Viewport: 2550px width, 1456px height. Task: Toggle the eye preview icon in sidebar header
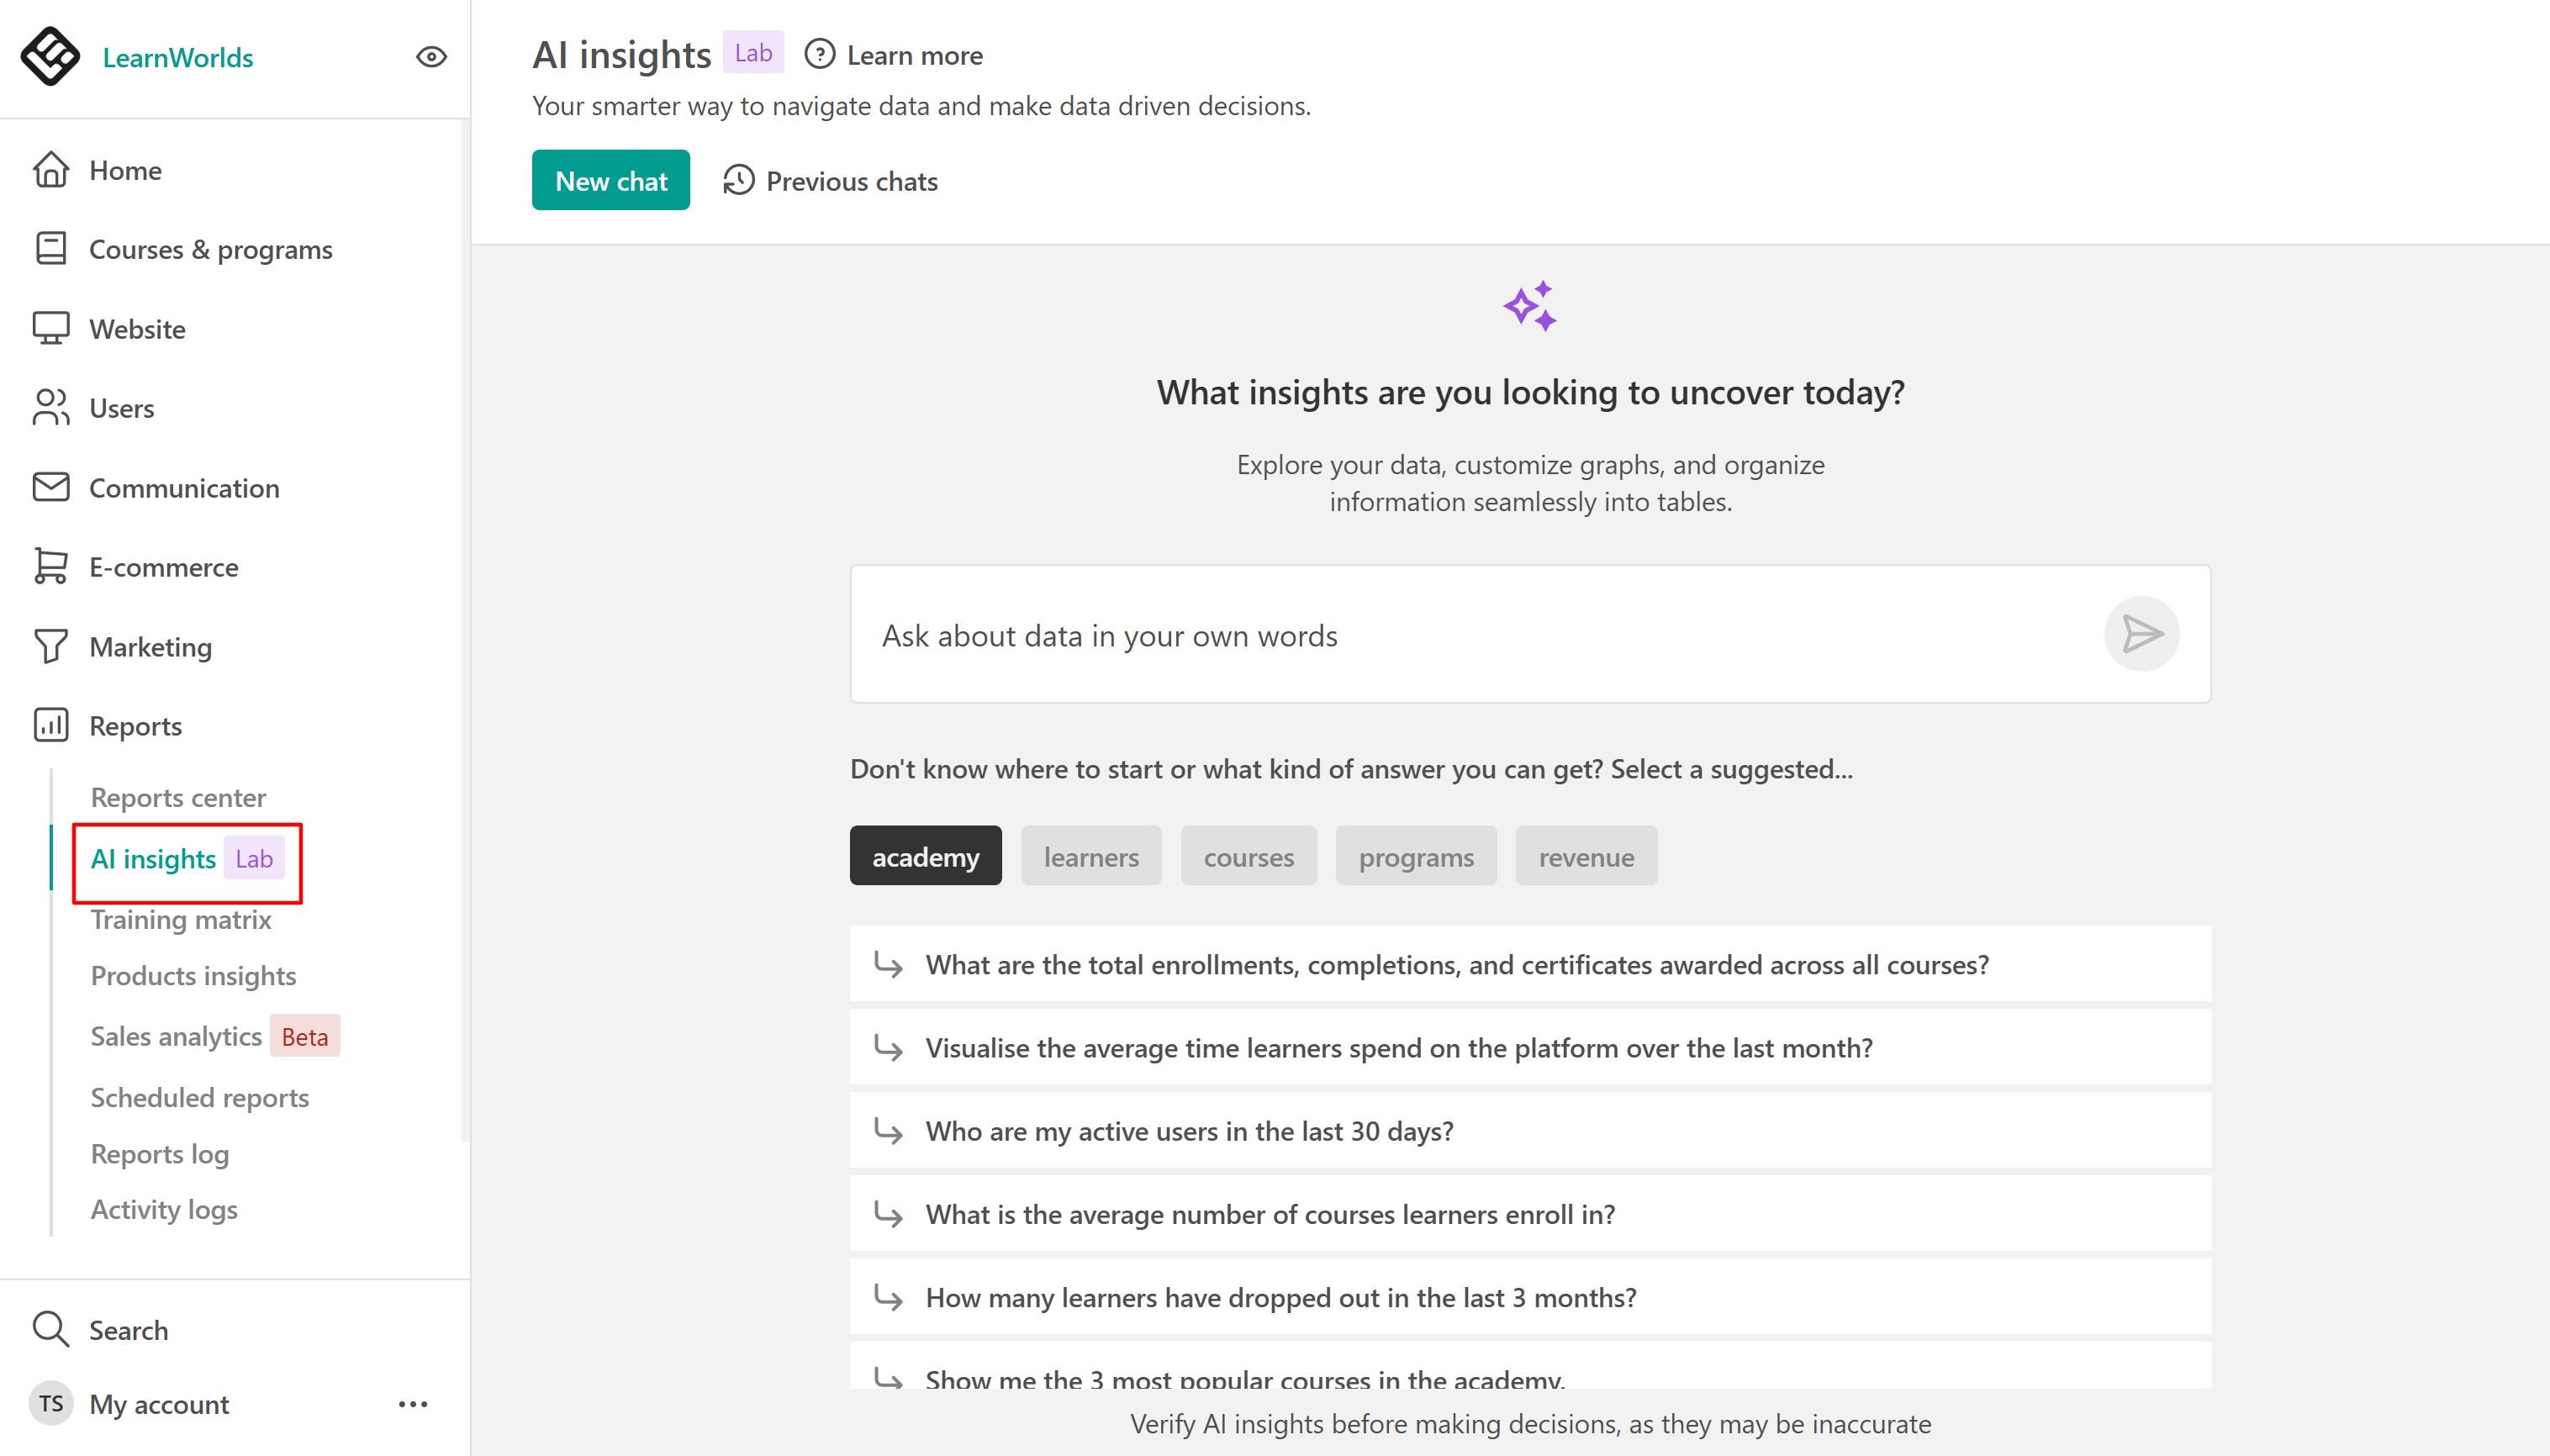click(x=431, y=57)
